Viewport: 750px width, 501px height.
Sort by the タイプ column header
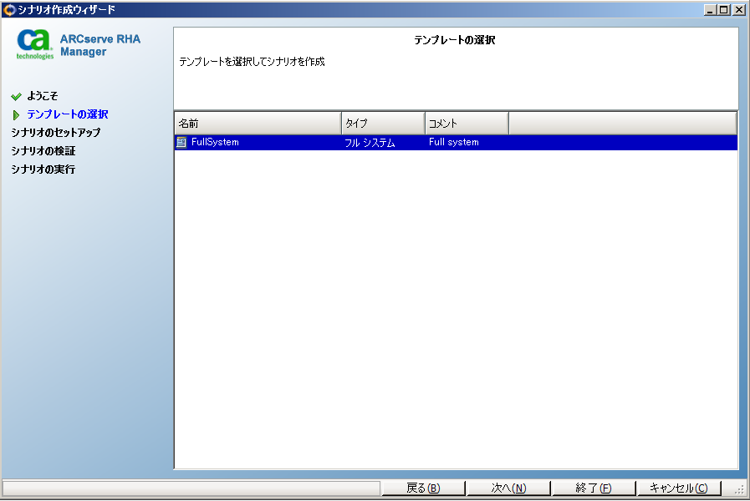(383, 124)
